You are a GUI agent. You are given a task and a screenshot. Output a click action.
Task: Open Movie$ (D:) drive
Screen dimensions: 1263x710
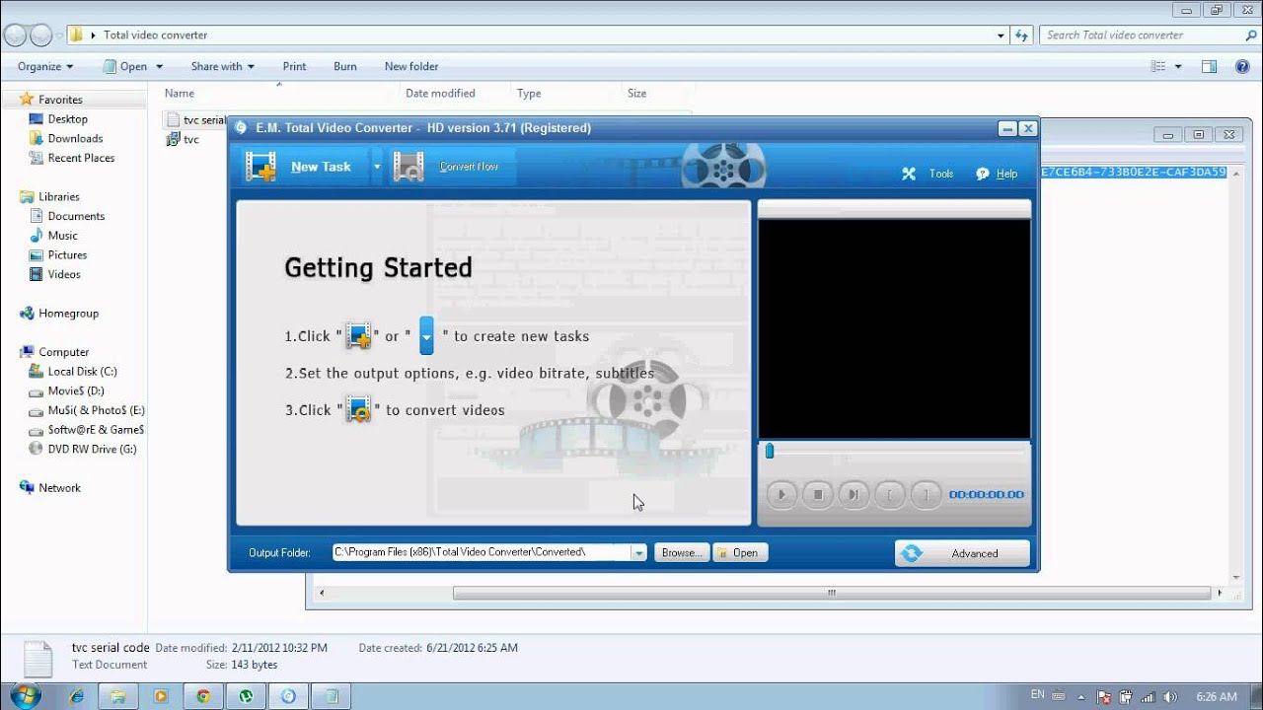[x=76, y=390]
